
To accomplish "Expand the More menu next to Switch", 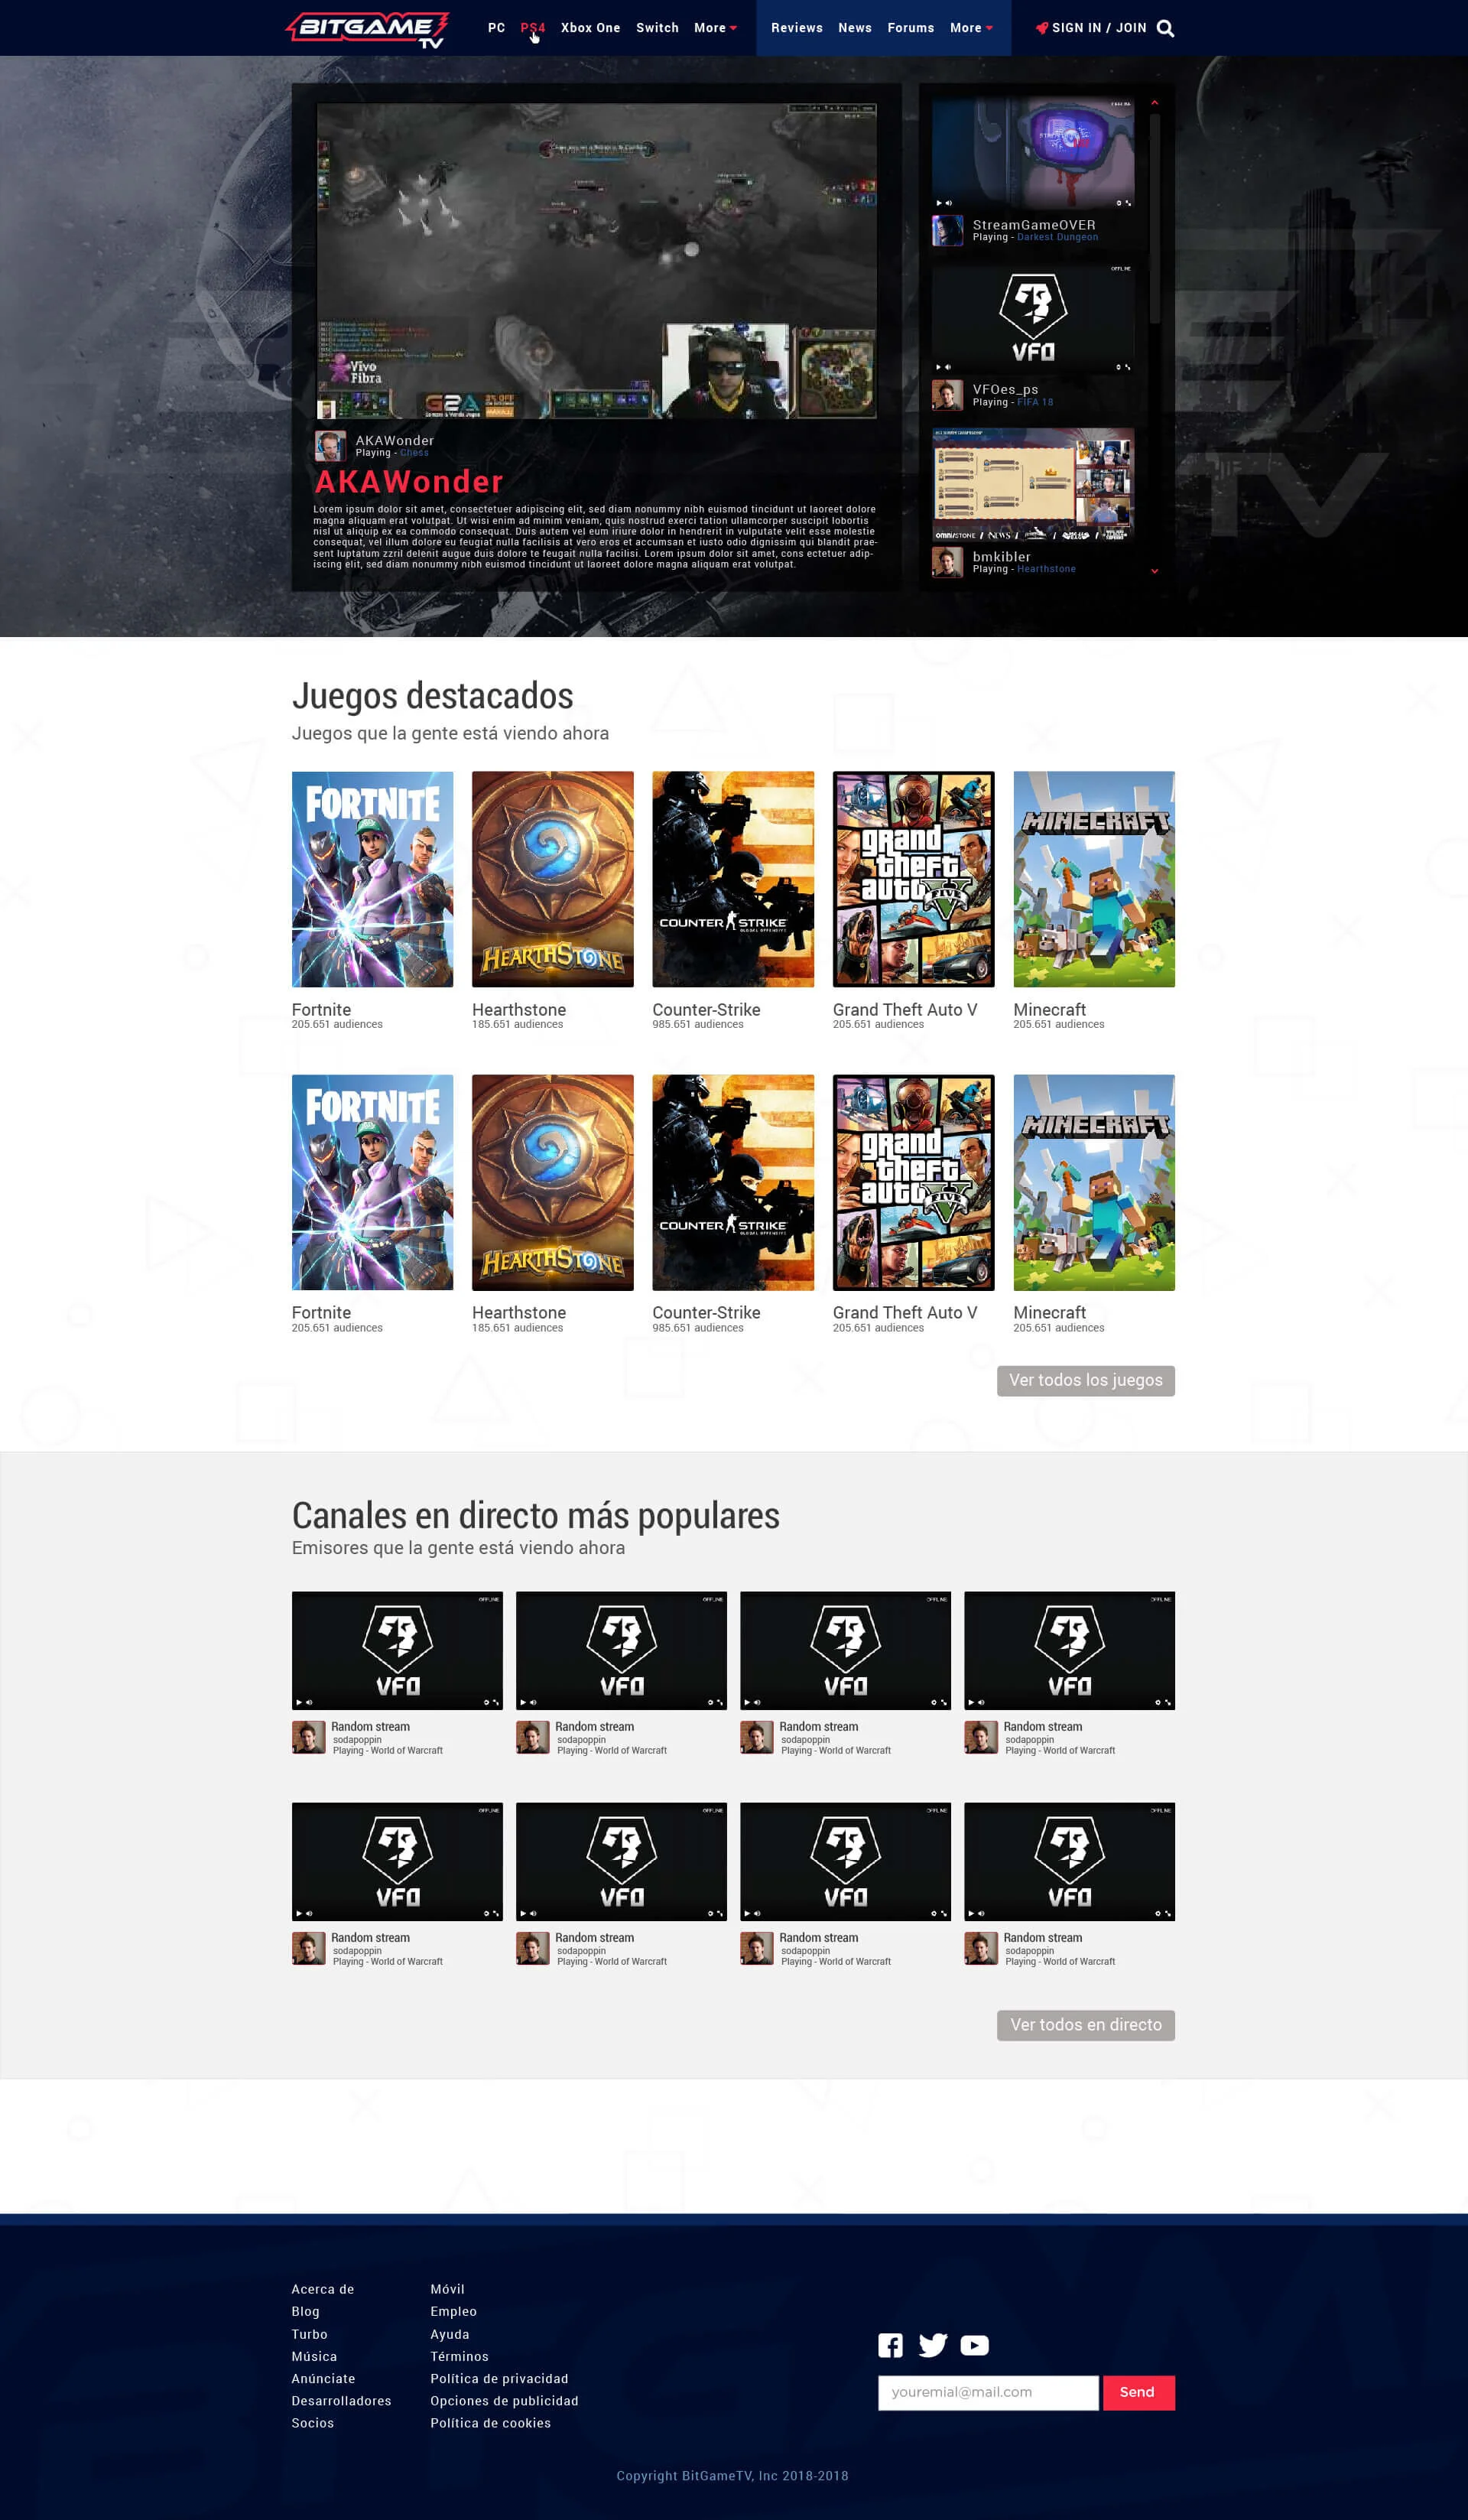I will pos(715,28).
